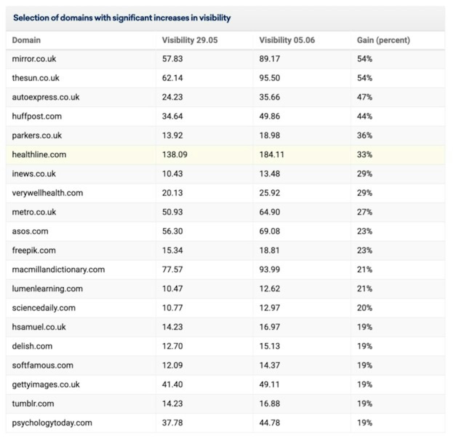Click the thesun.co.uk domain
Viewport: 453px width, 437px height.
tap(36, 78)
